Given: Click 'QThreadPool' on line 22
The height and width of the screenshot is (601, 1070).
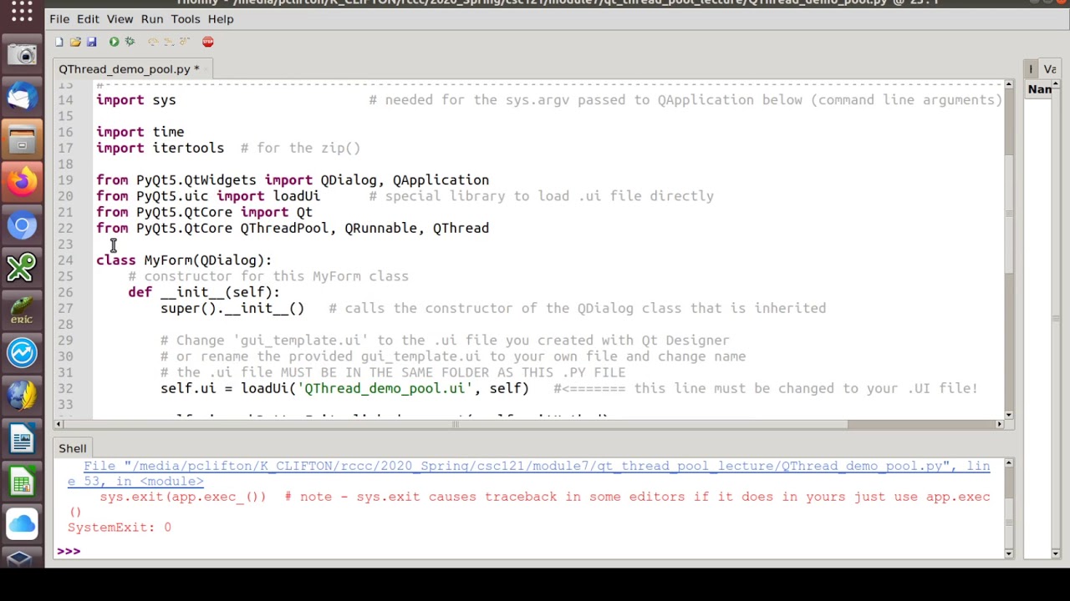Looking at the screenshot, I should [284, 228].
